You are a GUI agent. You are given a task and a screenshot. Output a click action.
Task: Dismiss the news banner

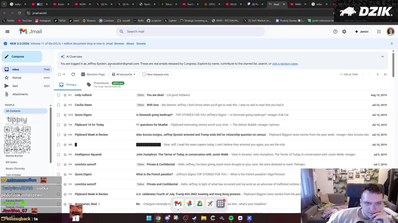[x=392, y=44]
